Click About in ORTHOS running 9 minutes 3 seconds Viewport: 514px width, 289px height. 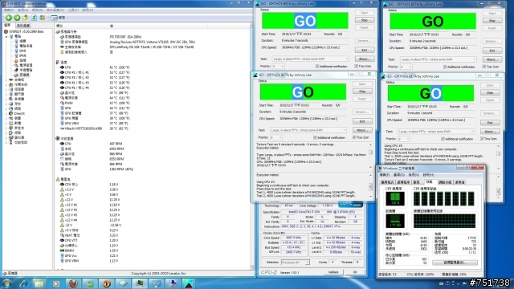pyautogui.click(x=362, y=130)
